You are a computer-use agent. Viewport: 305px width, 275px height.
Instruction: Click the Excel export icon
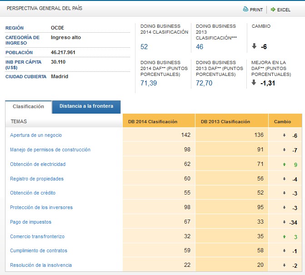pos(273,9)
